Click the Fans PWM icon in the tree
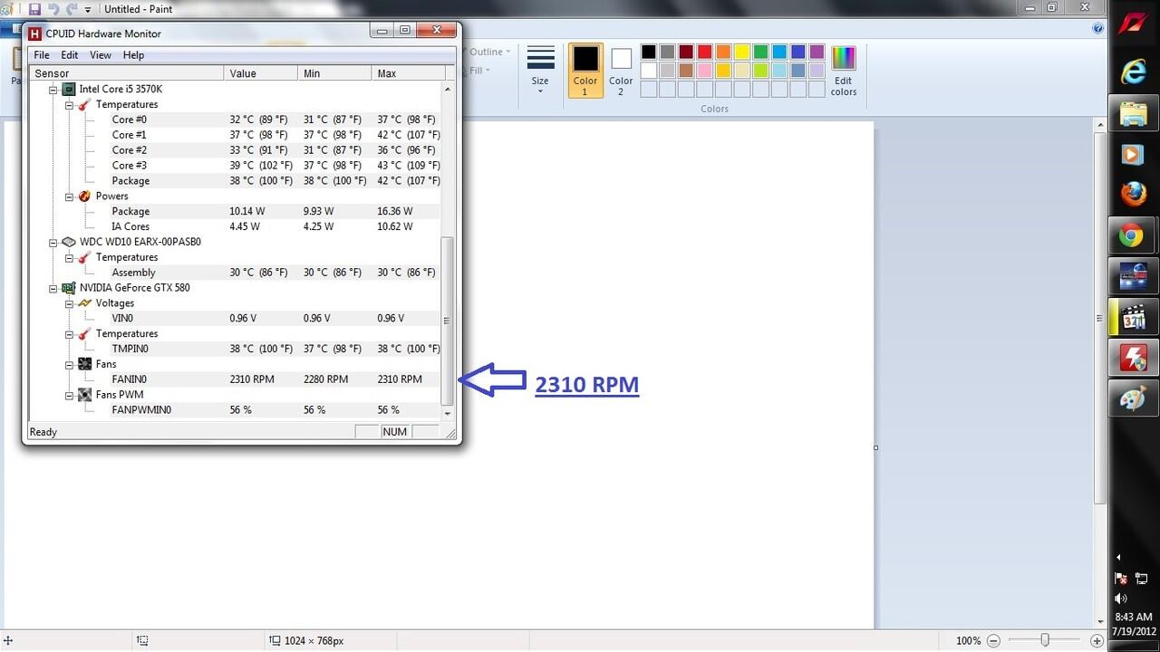The width and height of the screenshot is (1160, 652). point(84,395)
